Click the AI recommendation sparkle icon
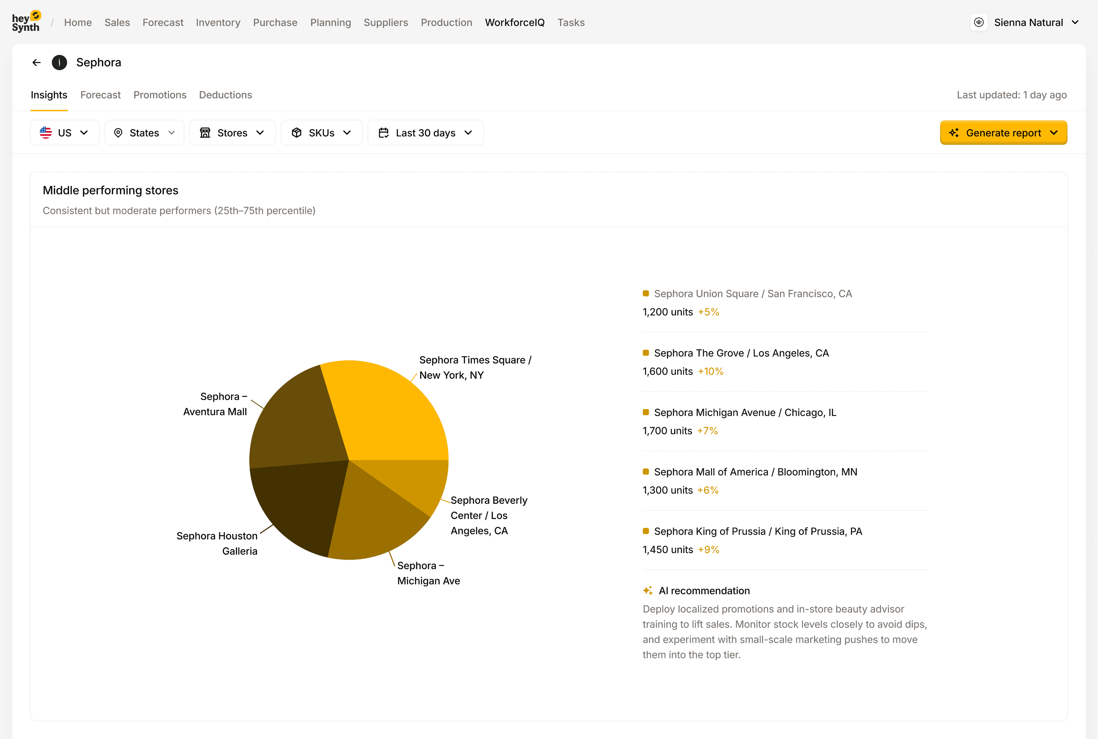The width and height of the screenshot is (1098, 739). [648, 590]
